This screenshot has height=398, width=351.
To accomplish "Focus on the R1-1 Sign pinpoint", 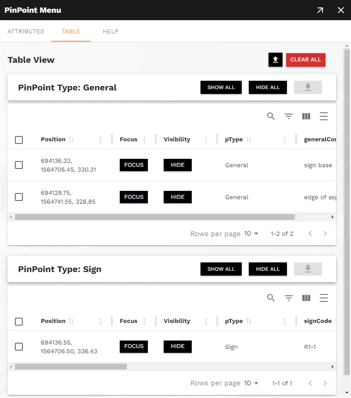I will [x=134, y=347].
